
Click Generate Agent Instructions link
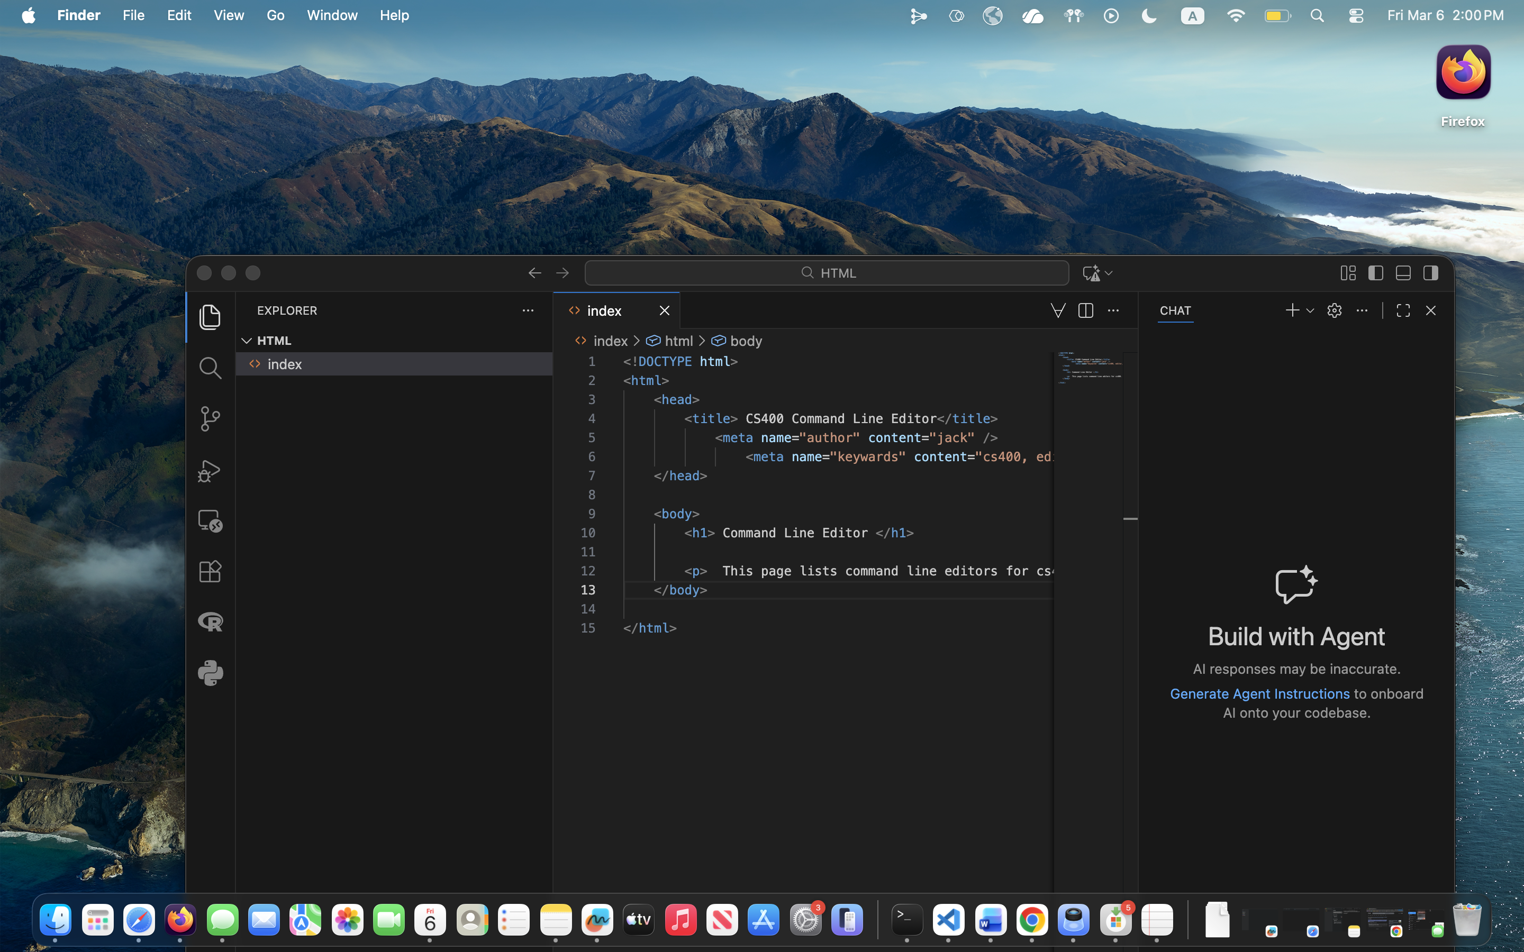click(1259, 693)
